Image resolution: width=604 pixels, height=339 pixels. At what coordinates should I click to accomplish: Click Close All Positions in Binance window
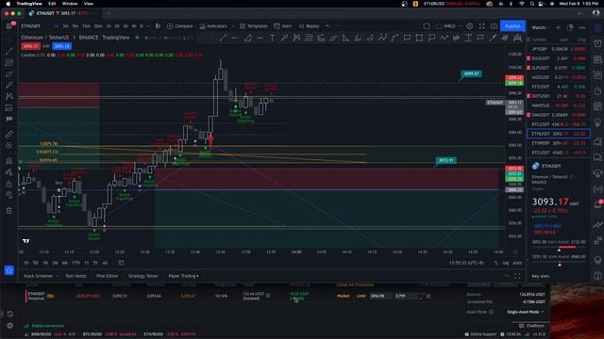(355, 284)
